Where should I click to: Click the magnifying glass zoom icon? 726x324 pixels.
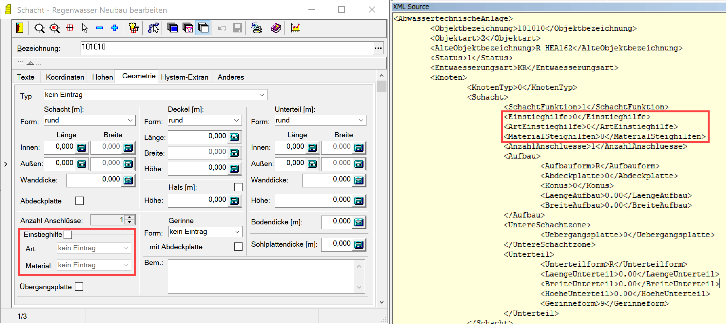(x=39, y=28)
